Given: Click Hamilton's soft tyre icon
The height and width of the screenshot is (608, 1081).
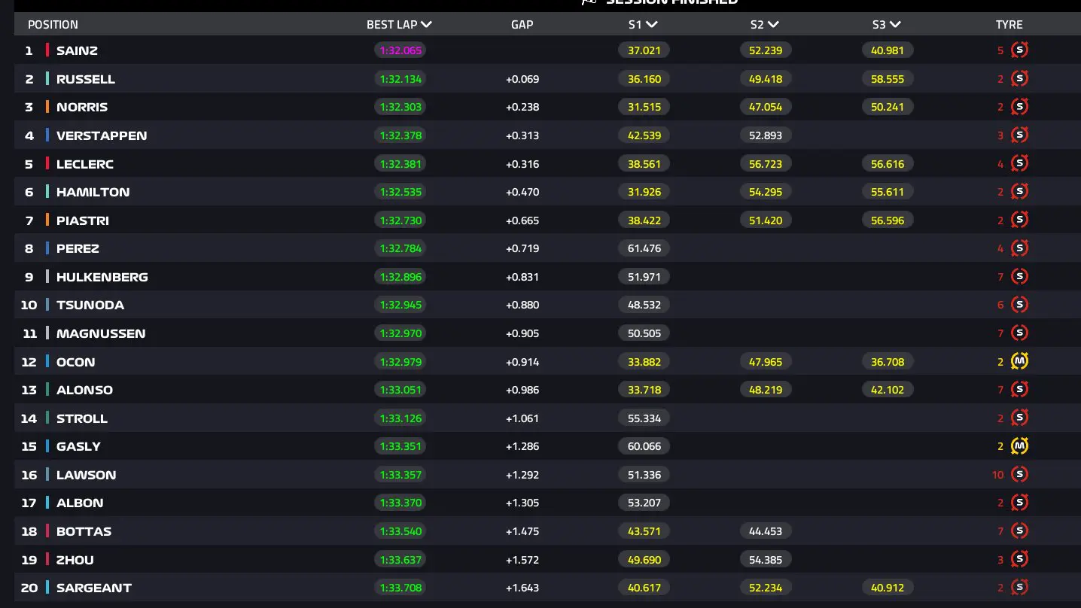Looking at the screenshot, I should (x=1019, y=192).
